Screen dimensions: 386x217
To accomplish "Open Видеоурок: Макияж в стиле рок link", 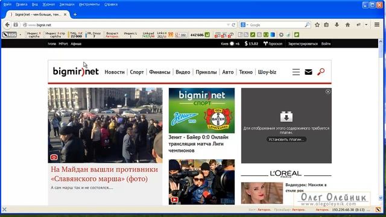I will 306,187.
